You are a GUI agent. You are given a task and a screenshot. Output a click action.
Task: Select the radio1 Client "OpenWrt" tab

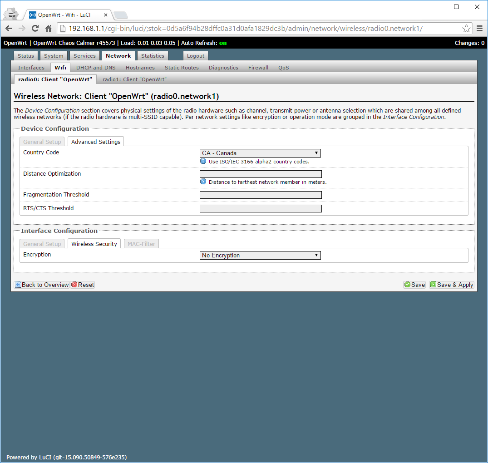(134, 79)
